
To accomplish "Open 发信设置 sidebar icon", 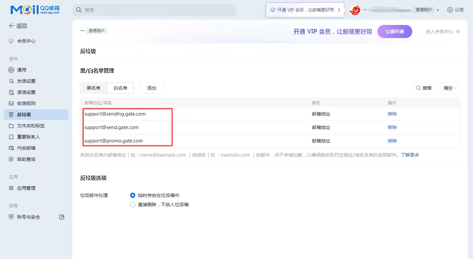I will (11, 81).
